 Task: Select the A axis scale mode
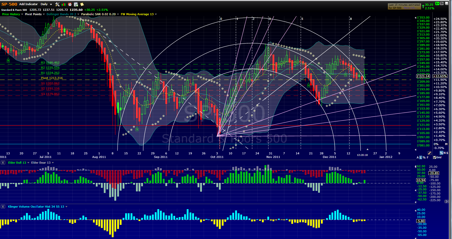pos(418,157)
